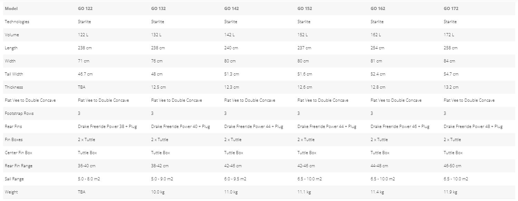This screenshot has width=518, height=201.
Task: Click the 172 L volume cell
Action: point(449,35)
